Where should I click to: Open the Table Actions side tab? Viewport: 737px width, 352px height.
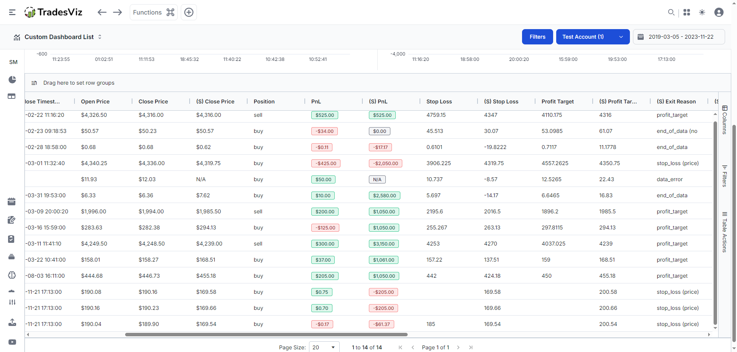click(x=724, y=232)
